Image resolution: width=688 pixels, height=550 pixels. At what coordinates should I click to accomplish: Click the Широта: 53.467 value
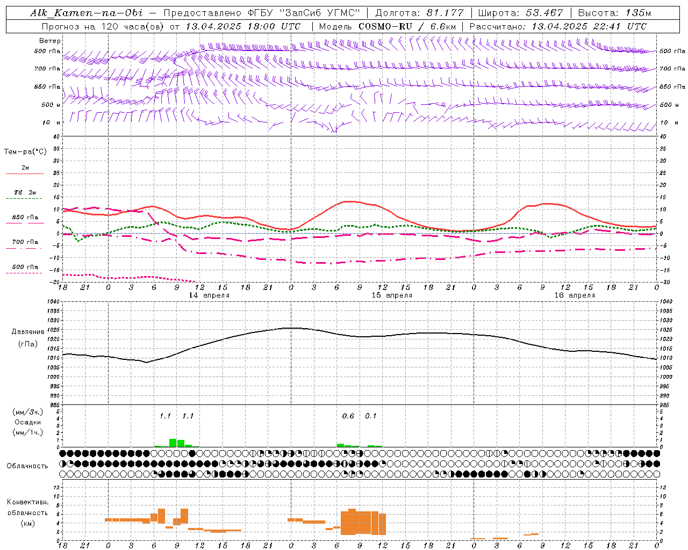pos(521,13)
